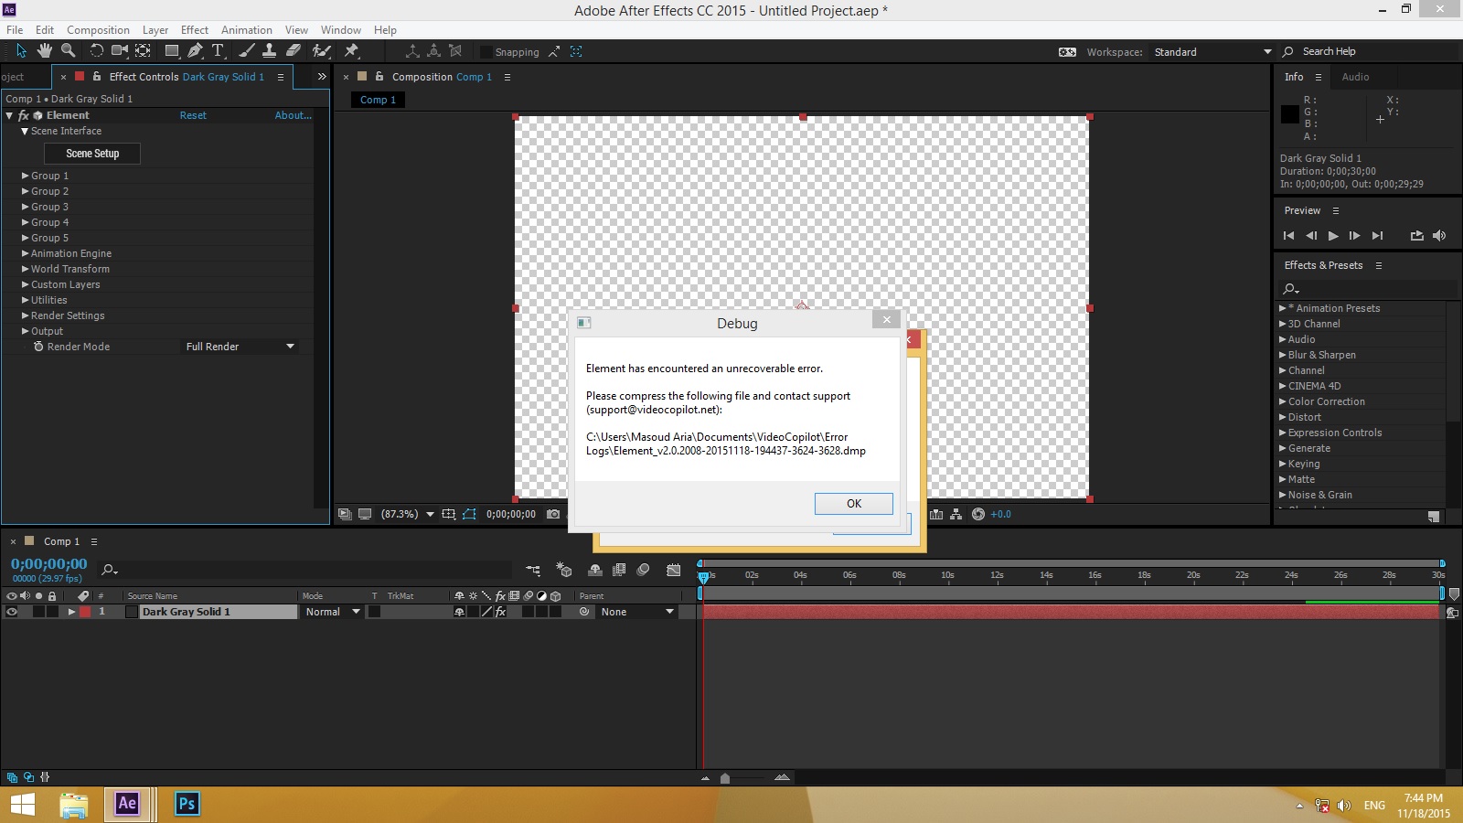Expand Group 3 properties
Image resolution: width=1463 pixels, height=823 pixels.
coord(26,207)
